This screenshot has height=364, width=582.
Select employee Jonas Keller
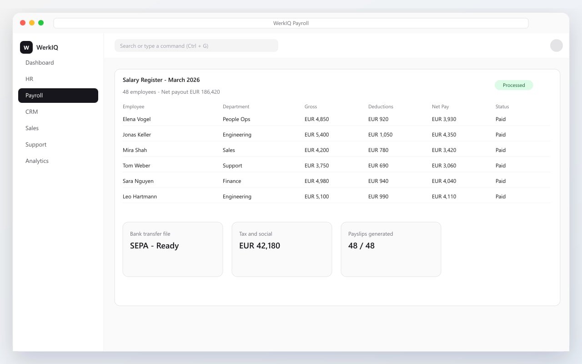pyautogui.click(x=137, y=135)
